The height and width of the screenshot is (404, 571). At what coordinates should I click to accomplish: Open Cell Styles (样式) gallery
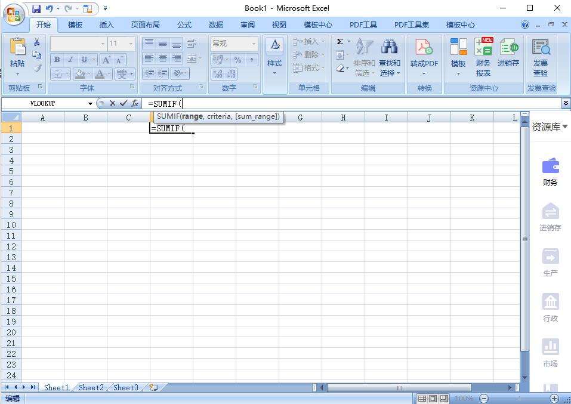coord(274,57)
